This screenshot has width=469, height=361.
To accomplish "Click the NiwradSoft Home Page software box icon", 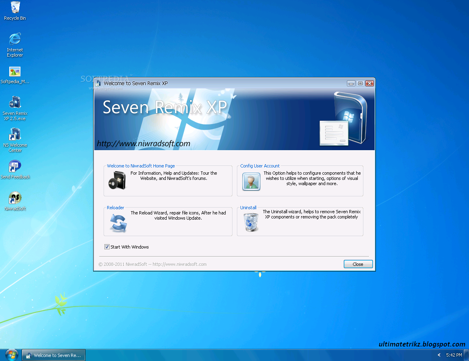I will point(117,180).
